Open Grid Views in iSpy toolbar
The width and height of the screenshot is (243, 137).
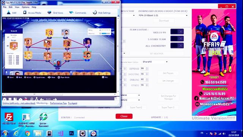(55, 13)
